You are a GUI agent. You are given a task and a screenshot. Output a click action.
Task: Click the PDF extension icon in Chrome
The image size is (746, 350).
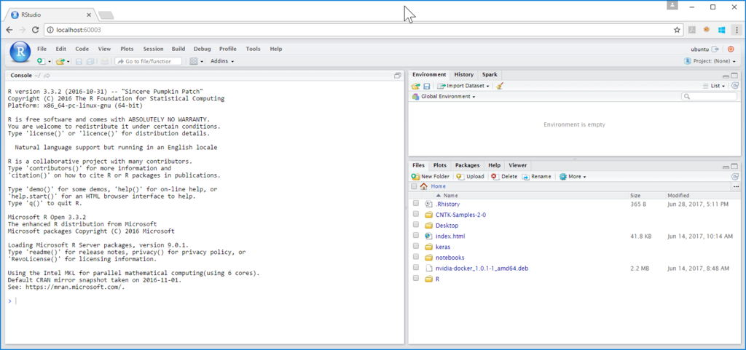692,30
